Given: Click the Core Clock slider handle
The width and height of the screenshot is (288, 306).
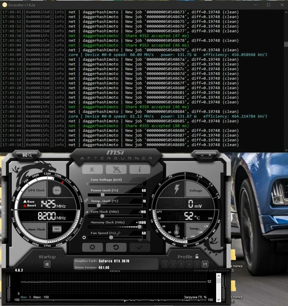Looking at the screenshot, I should click(x=102, y=216).
